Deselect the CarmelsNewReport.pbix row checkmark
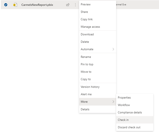 click(x=6, y=5)
